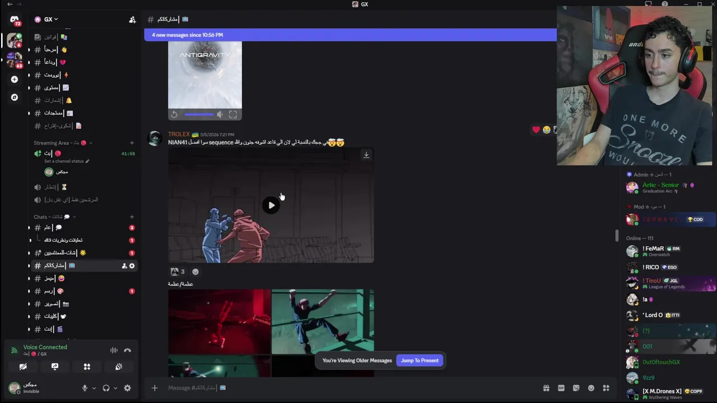
Task: Open channel with chart emoji
Action: coord(84,88)
